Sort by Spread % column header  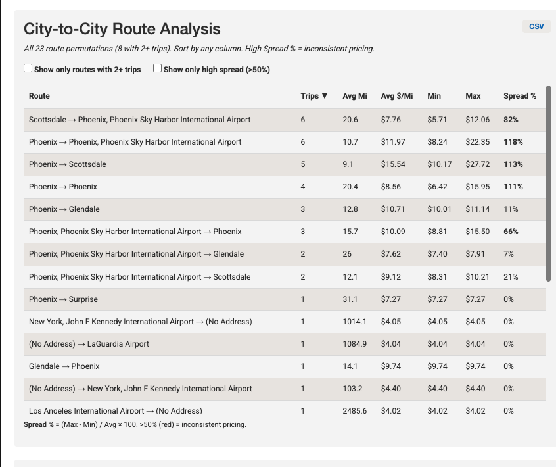click(519, 96)
